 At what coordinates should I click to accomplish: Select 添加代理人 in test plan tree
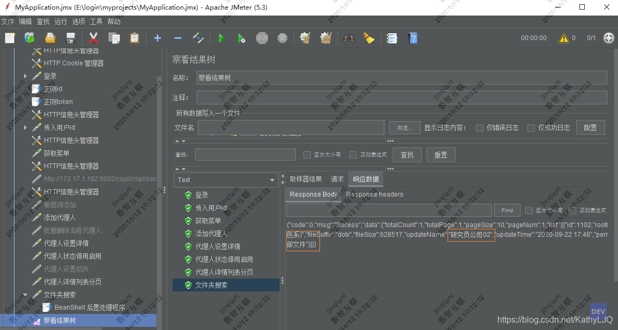(59, 217)
